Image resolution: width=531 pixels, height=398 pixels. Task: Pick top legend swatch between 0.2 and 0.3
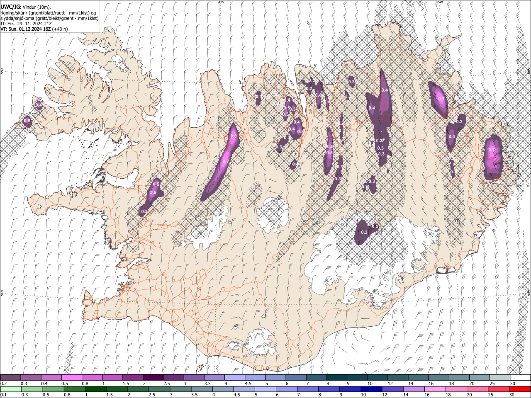coord(10,378)
